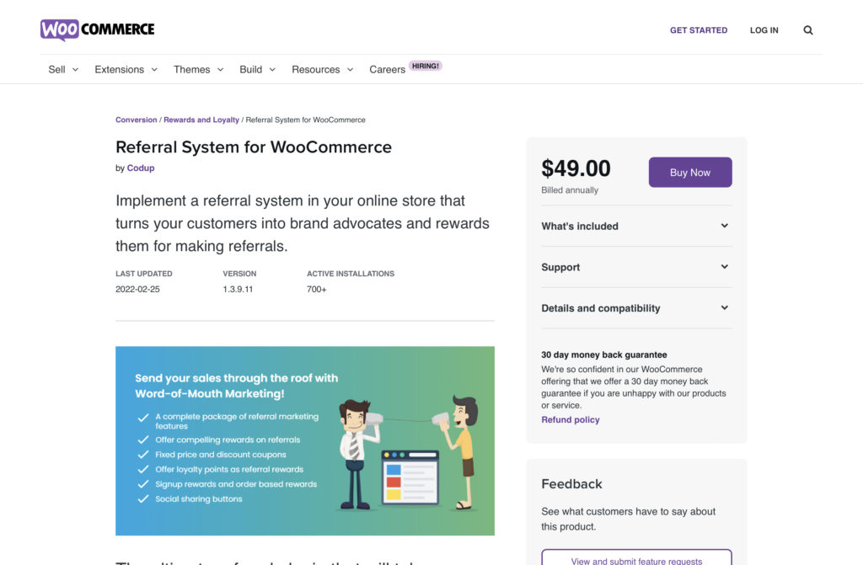Expand chevron next to Themes

(220, 70)
